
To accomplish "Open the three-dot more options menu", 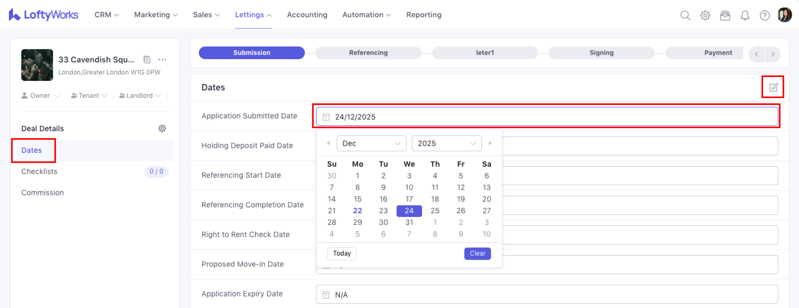I will point(162,60).
